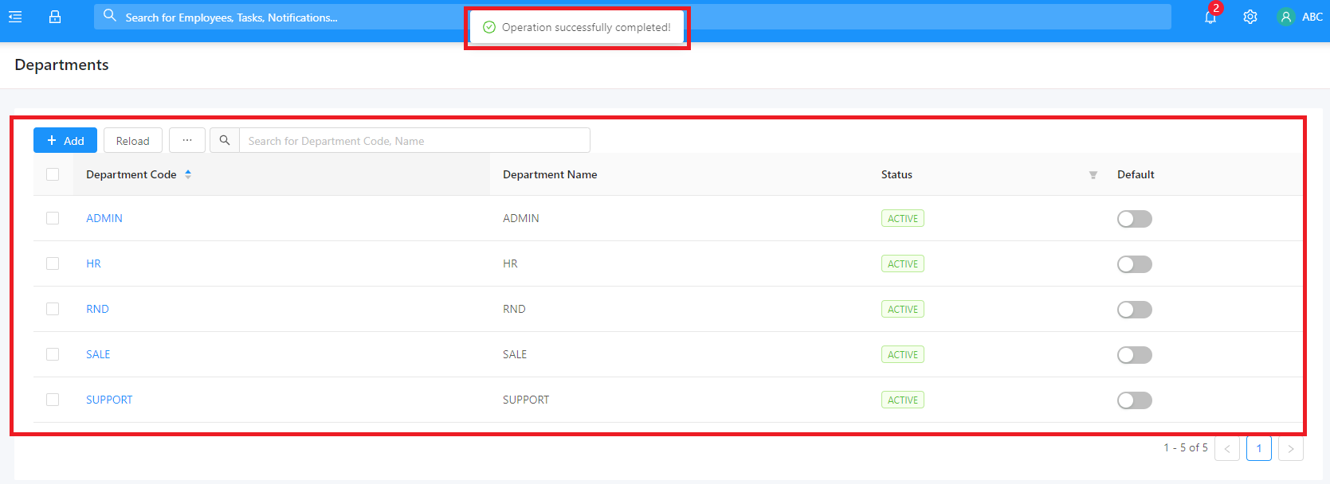The height and width of the screenshot is (484, 1330).
Task: Go to next page arrow
Action: tap(1291, 448)
